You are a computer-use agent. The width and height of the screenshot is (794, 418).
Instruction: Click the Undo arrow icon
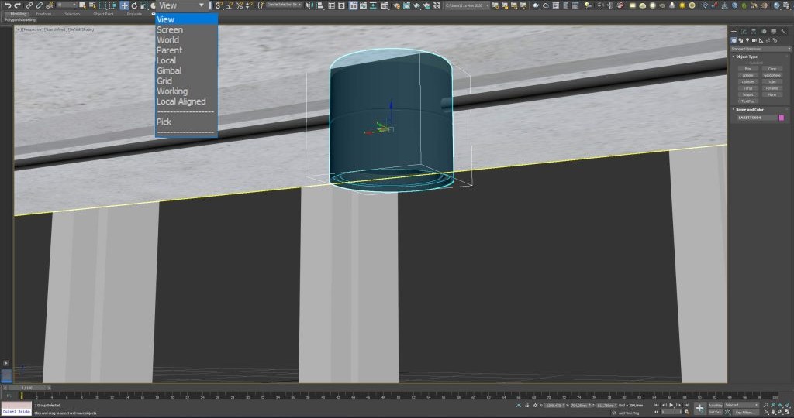click(8, 5)
